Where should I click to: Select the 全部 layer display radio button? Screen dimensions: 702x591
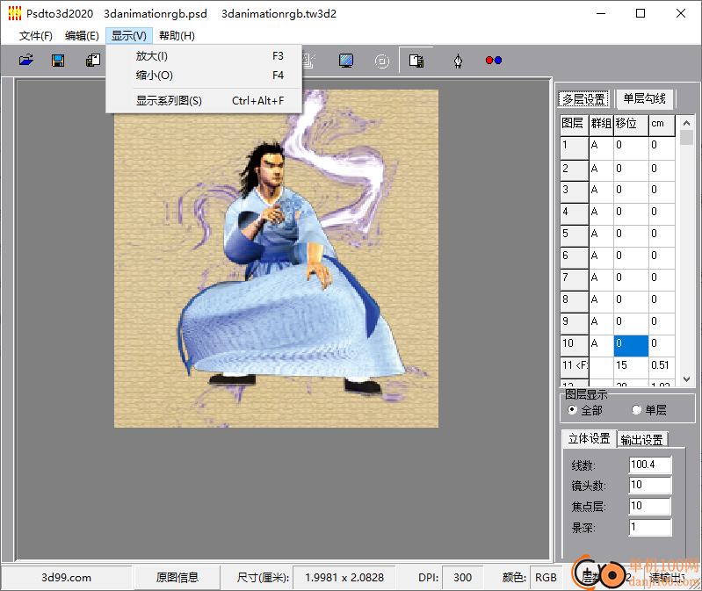tap(573, 410)
